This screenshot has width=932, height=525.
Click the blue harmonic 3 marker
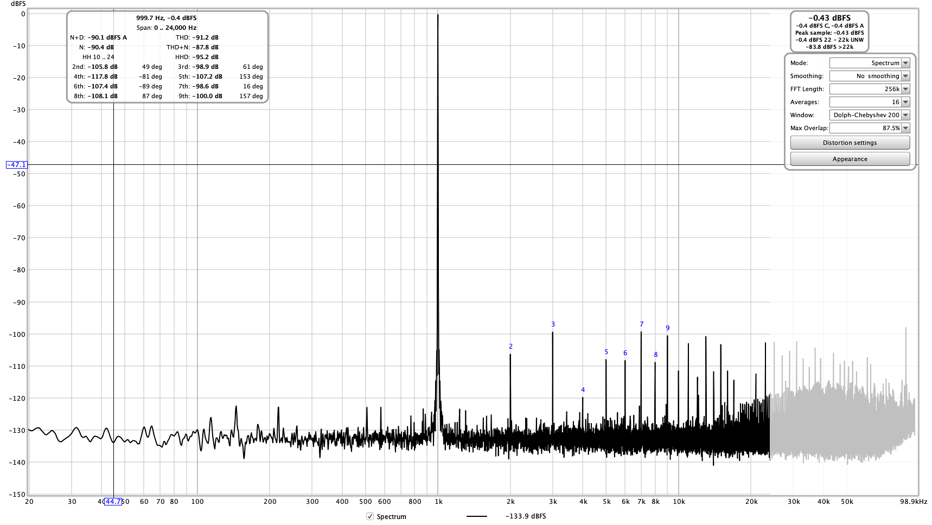[x=553, y=324]
